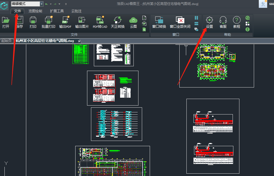Open the 教程 tutorial help icon

pos(237,22)
